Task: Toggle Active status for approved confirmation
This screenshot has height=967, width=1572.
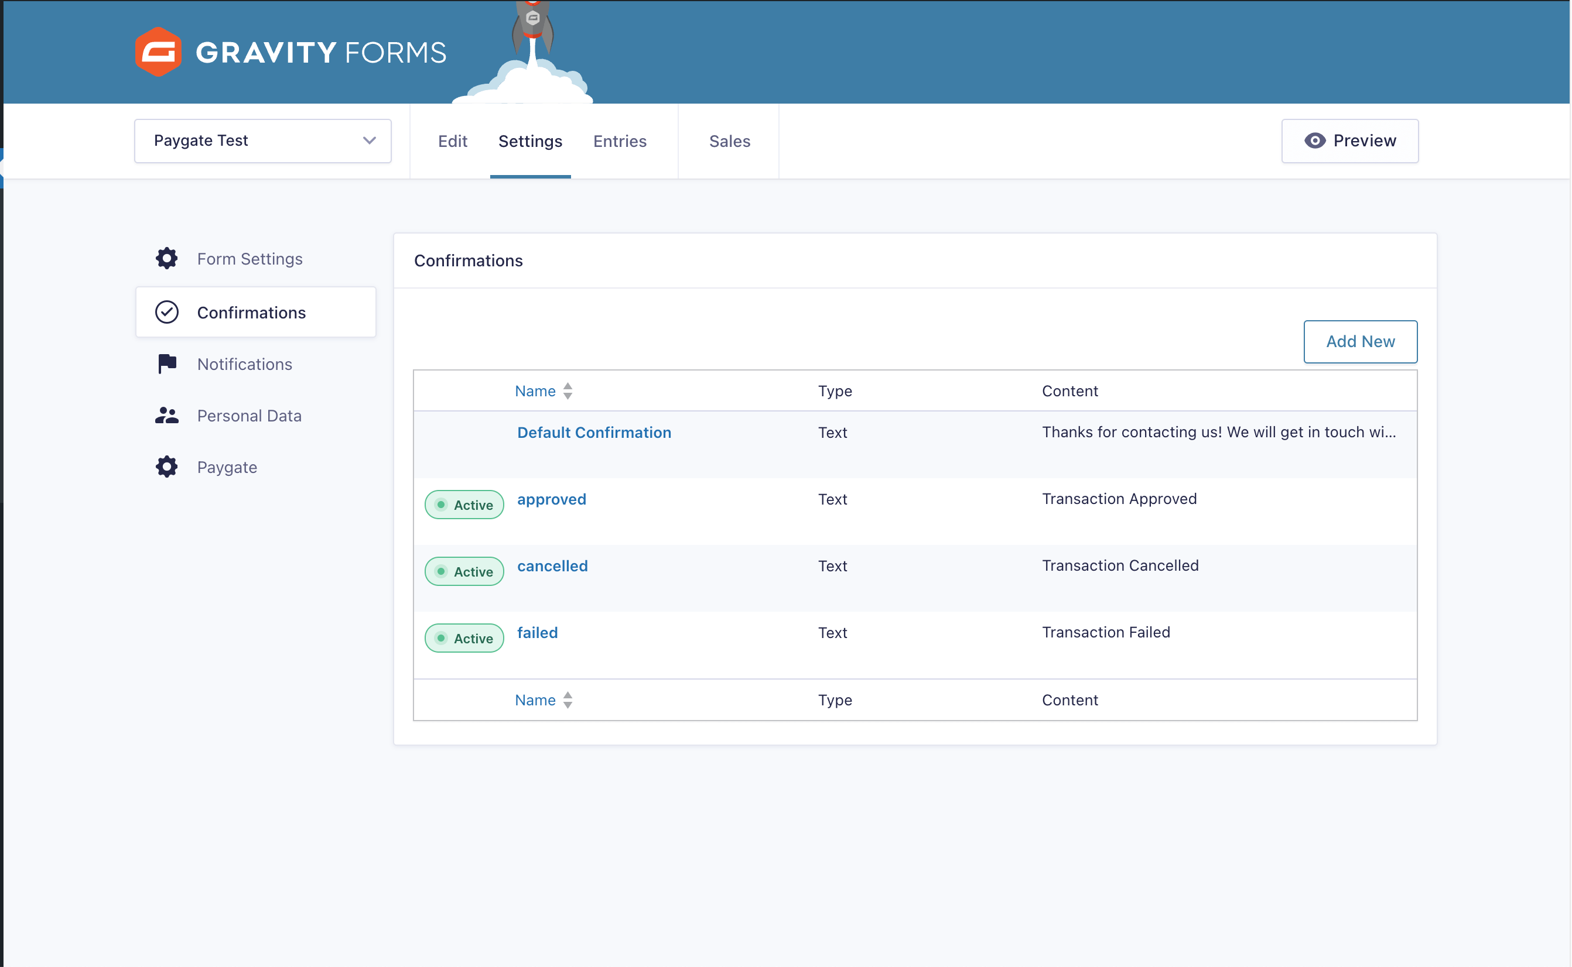Action: 464,505
